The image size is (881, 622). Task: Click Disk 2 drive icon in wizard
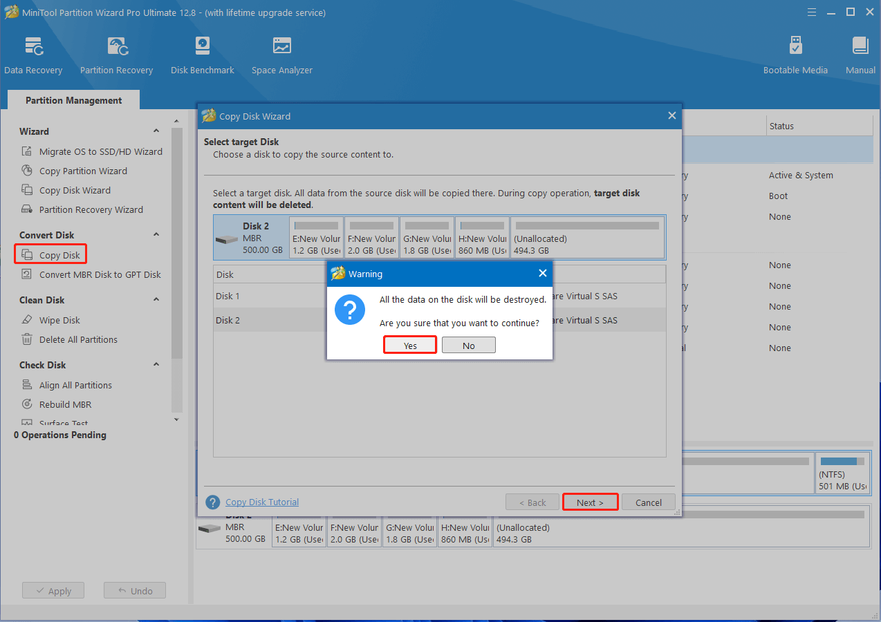coord(226,240)
